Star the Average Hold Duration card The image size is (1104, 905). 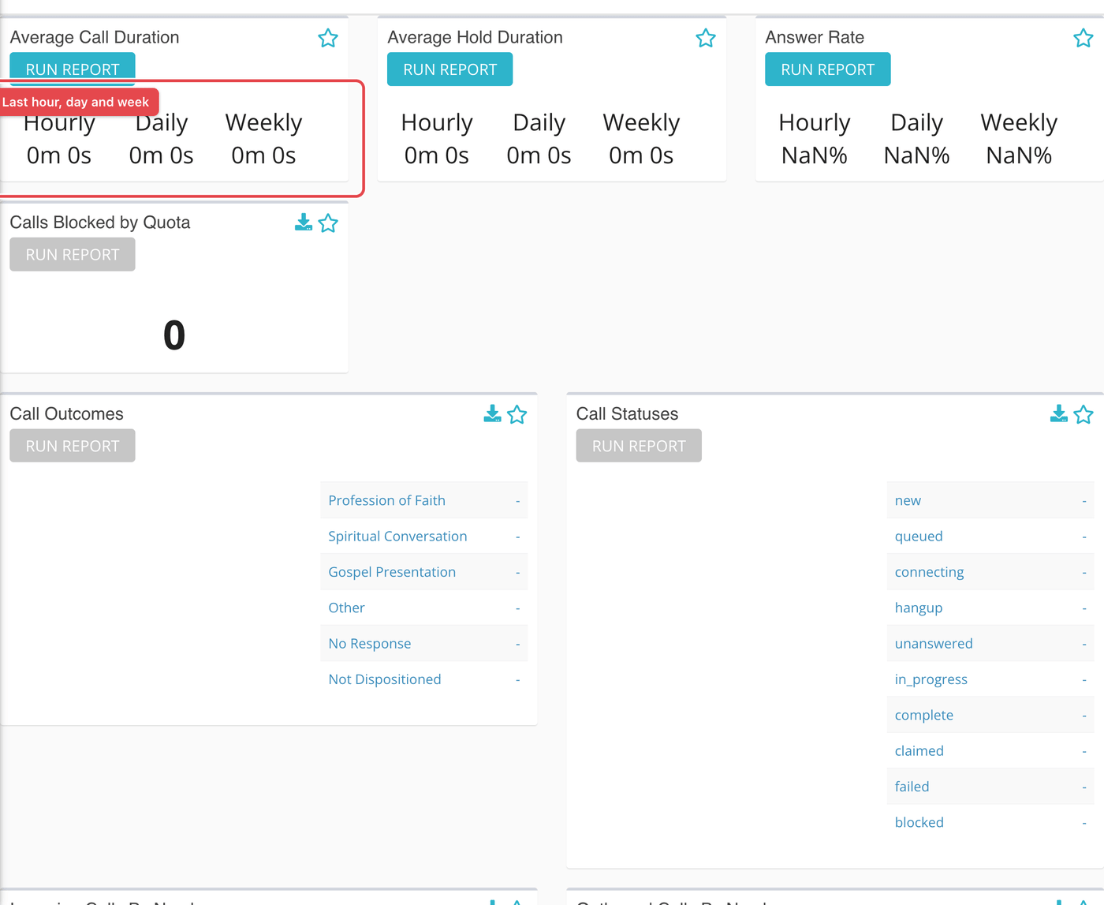tap(706, 38)
